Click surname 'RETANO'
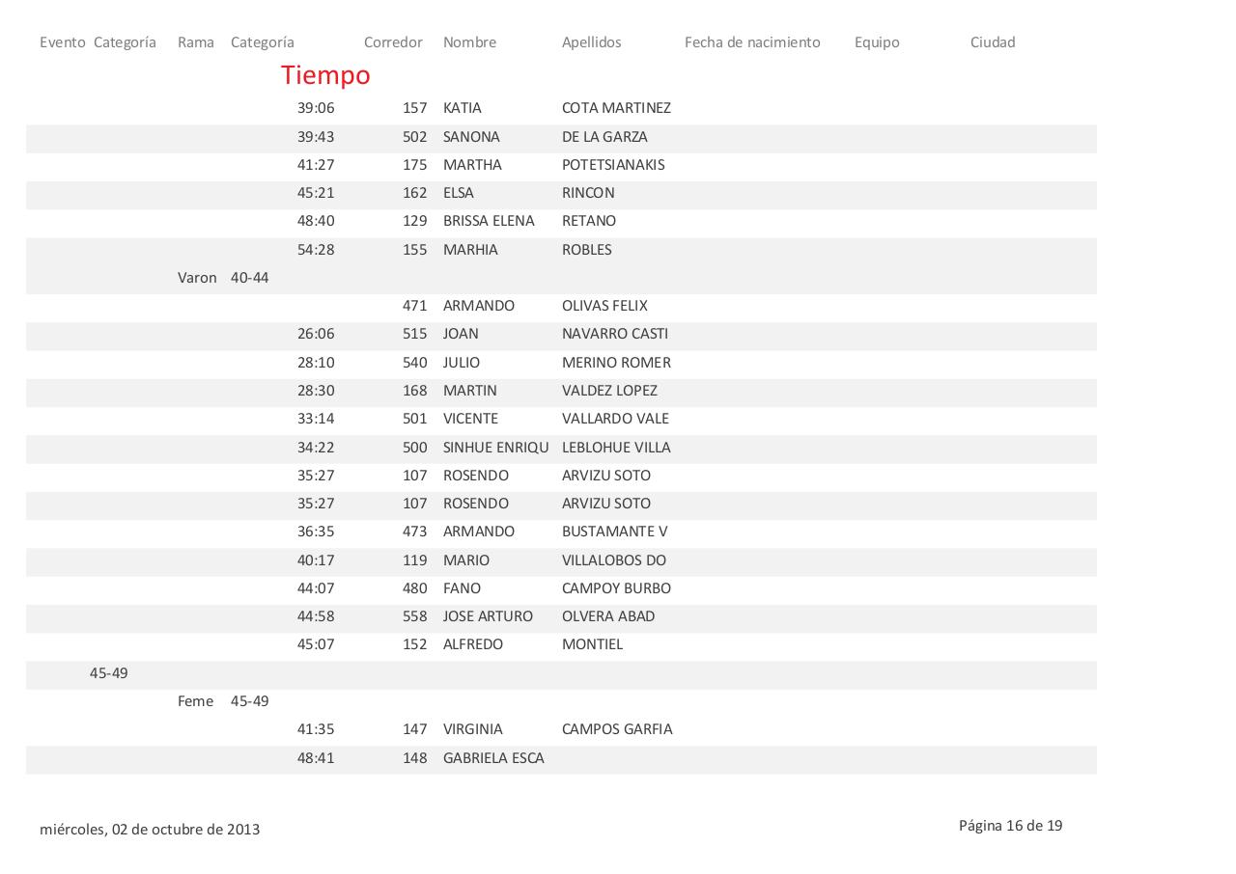The height and width of the screenshot is (874, 1236). pyautogui.click(x=589, y=221)
